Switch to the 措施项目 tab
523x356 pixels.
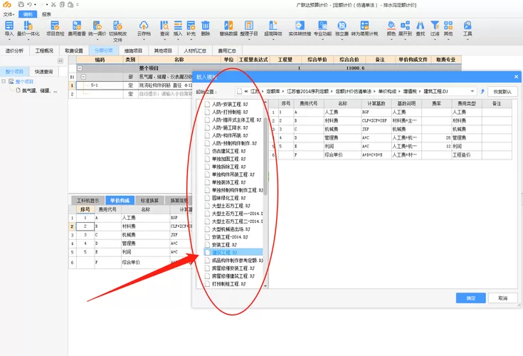pyautogui.click(x=133, y=51)
